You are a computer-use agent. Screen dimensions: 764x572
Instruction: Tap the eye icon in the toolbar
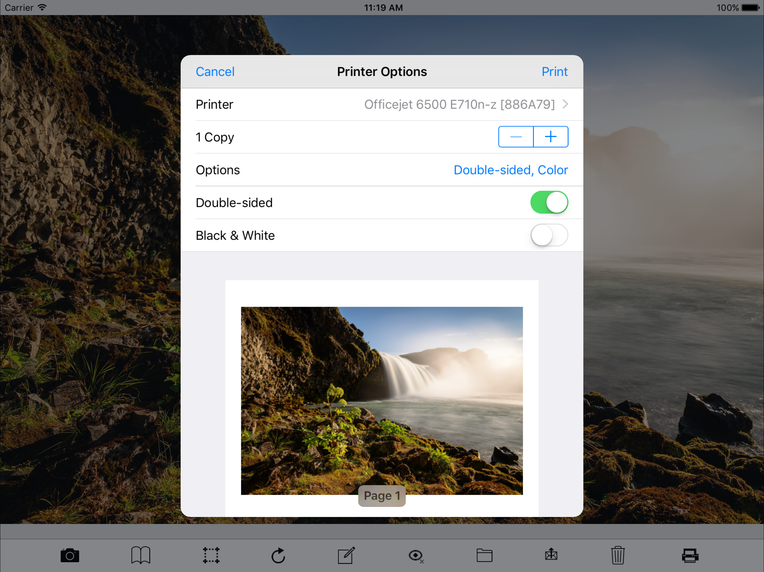point(416,556)
